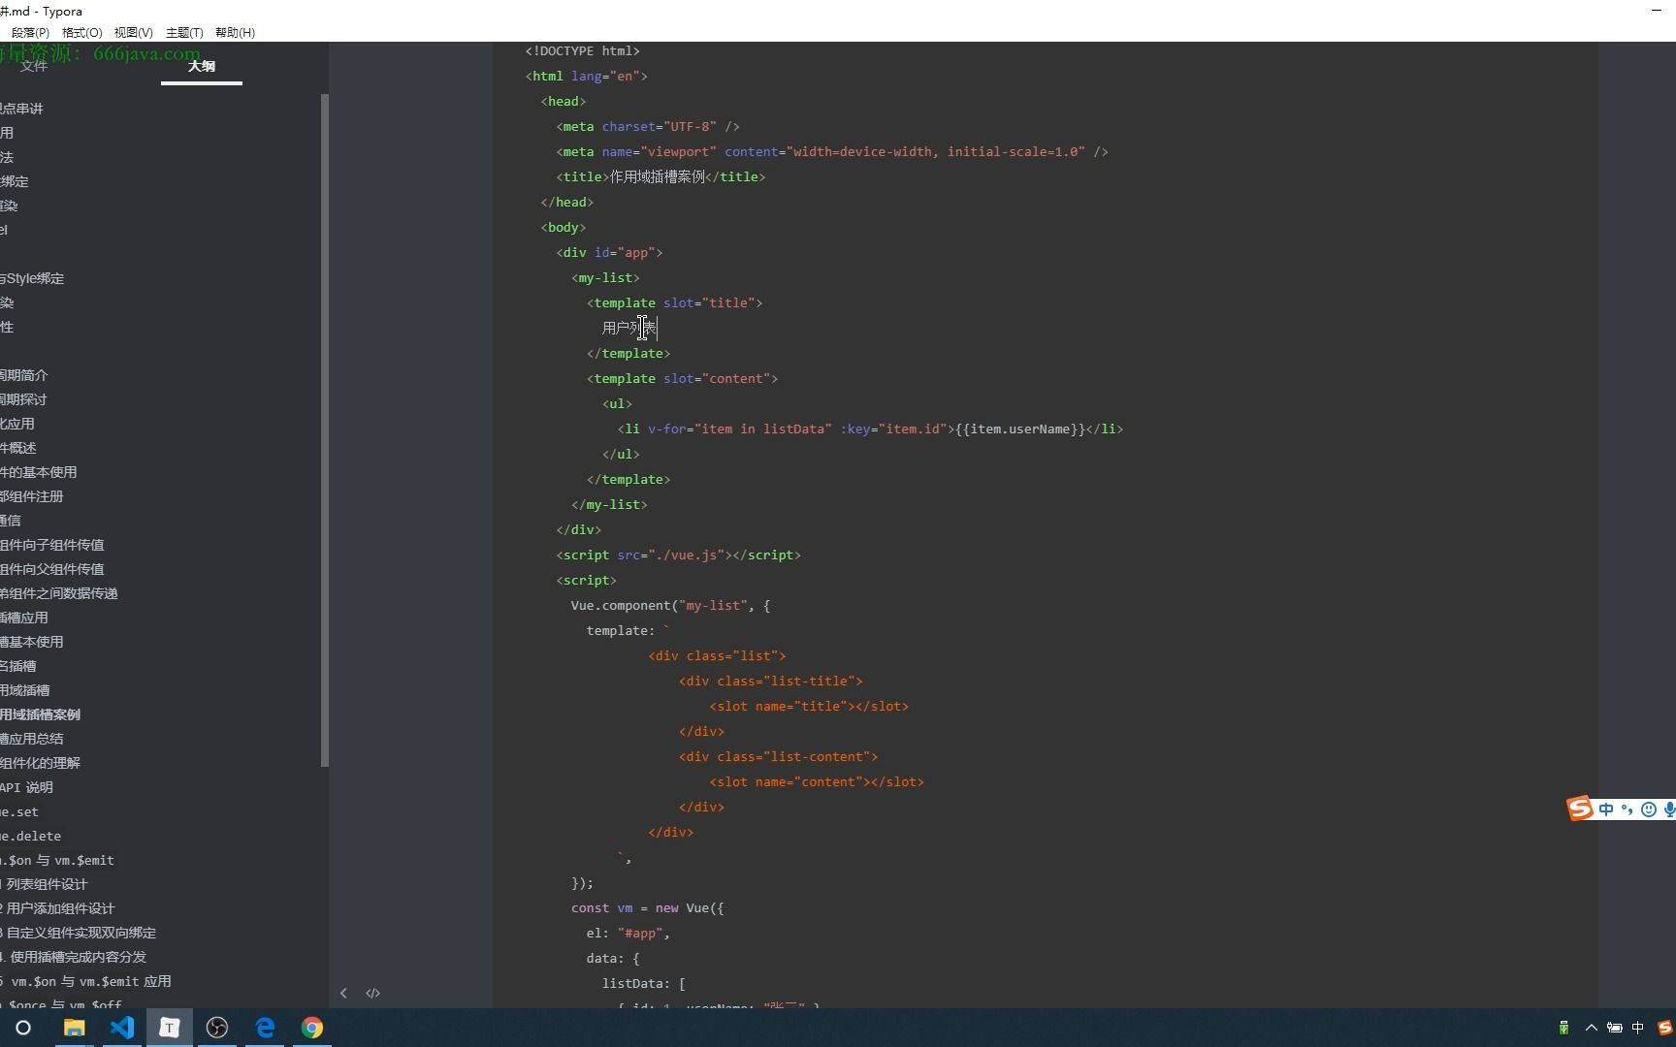1676x1047 pixels.
Task: Open Visual Studio Code from the taskbar
Action: tap(121, 1028)
